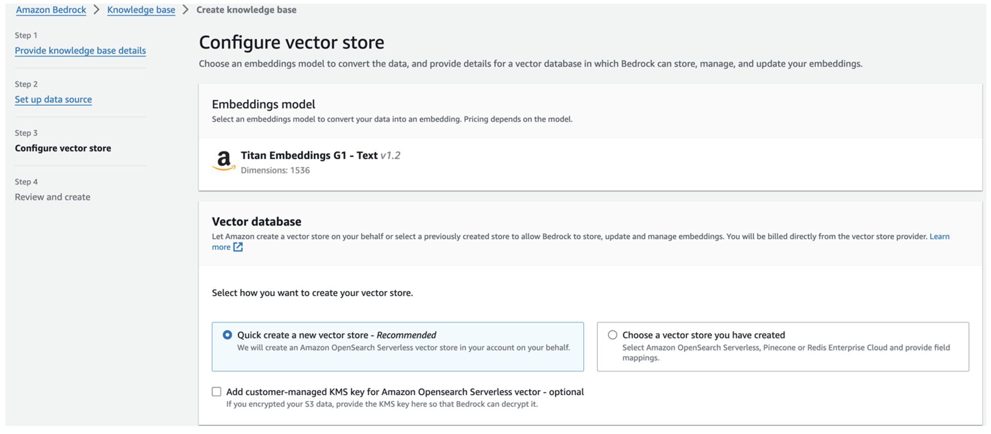This screenshot has width=991, height=434.
Task: Click the chevron before Create knowledge base breadcrumb
Action: [x=185, y=10]
